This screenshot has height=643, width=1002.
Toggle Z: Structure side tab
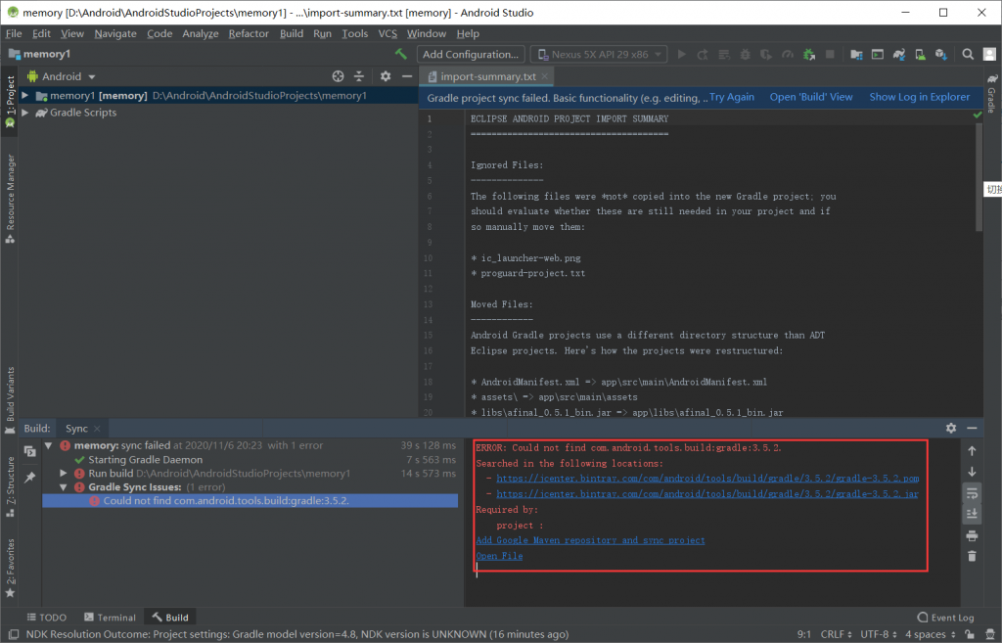tap(10, 486)
